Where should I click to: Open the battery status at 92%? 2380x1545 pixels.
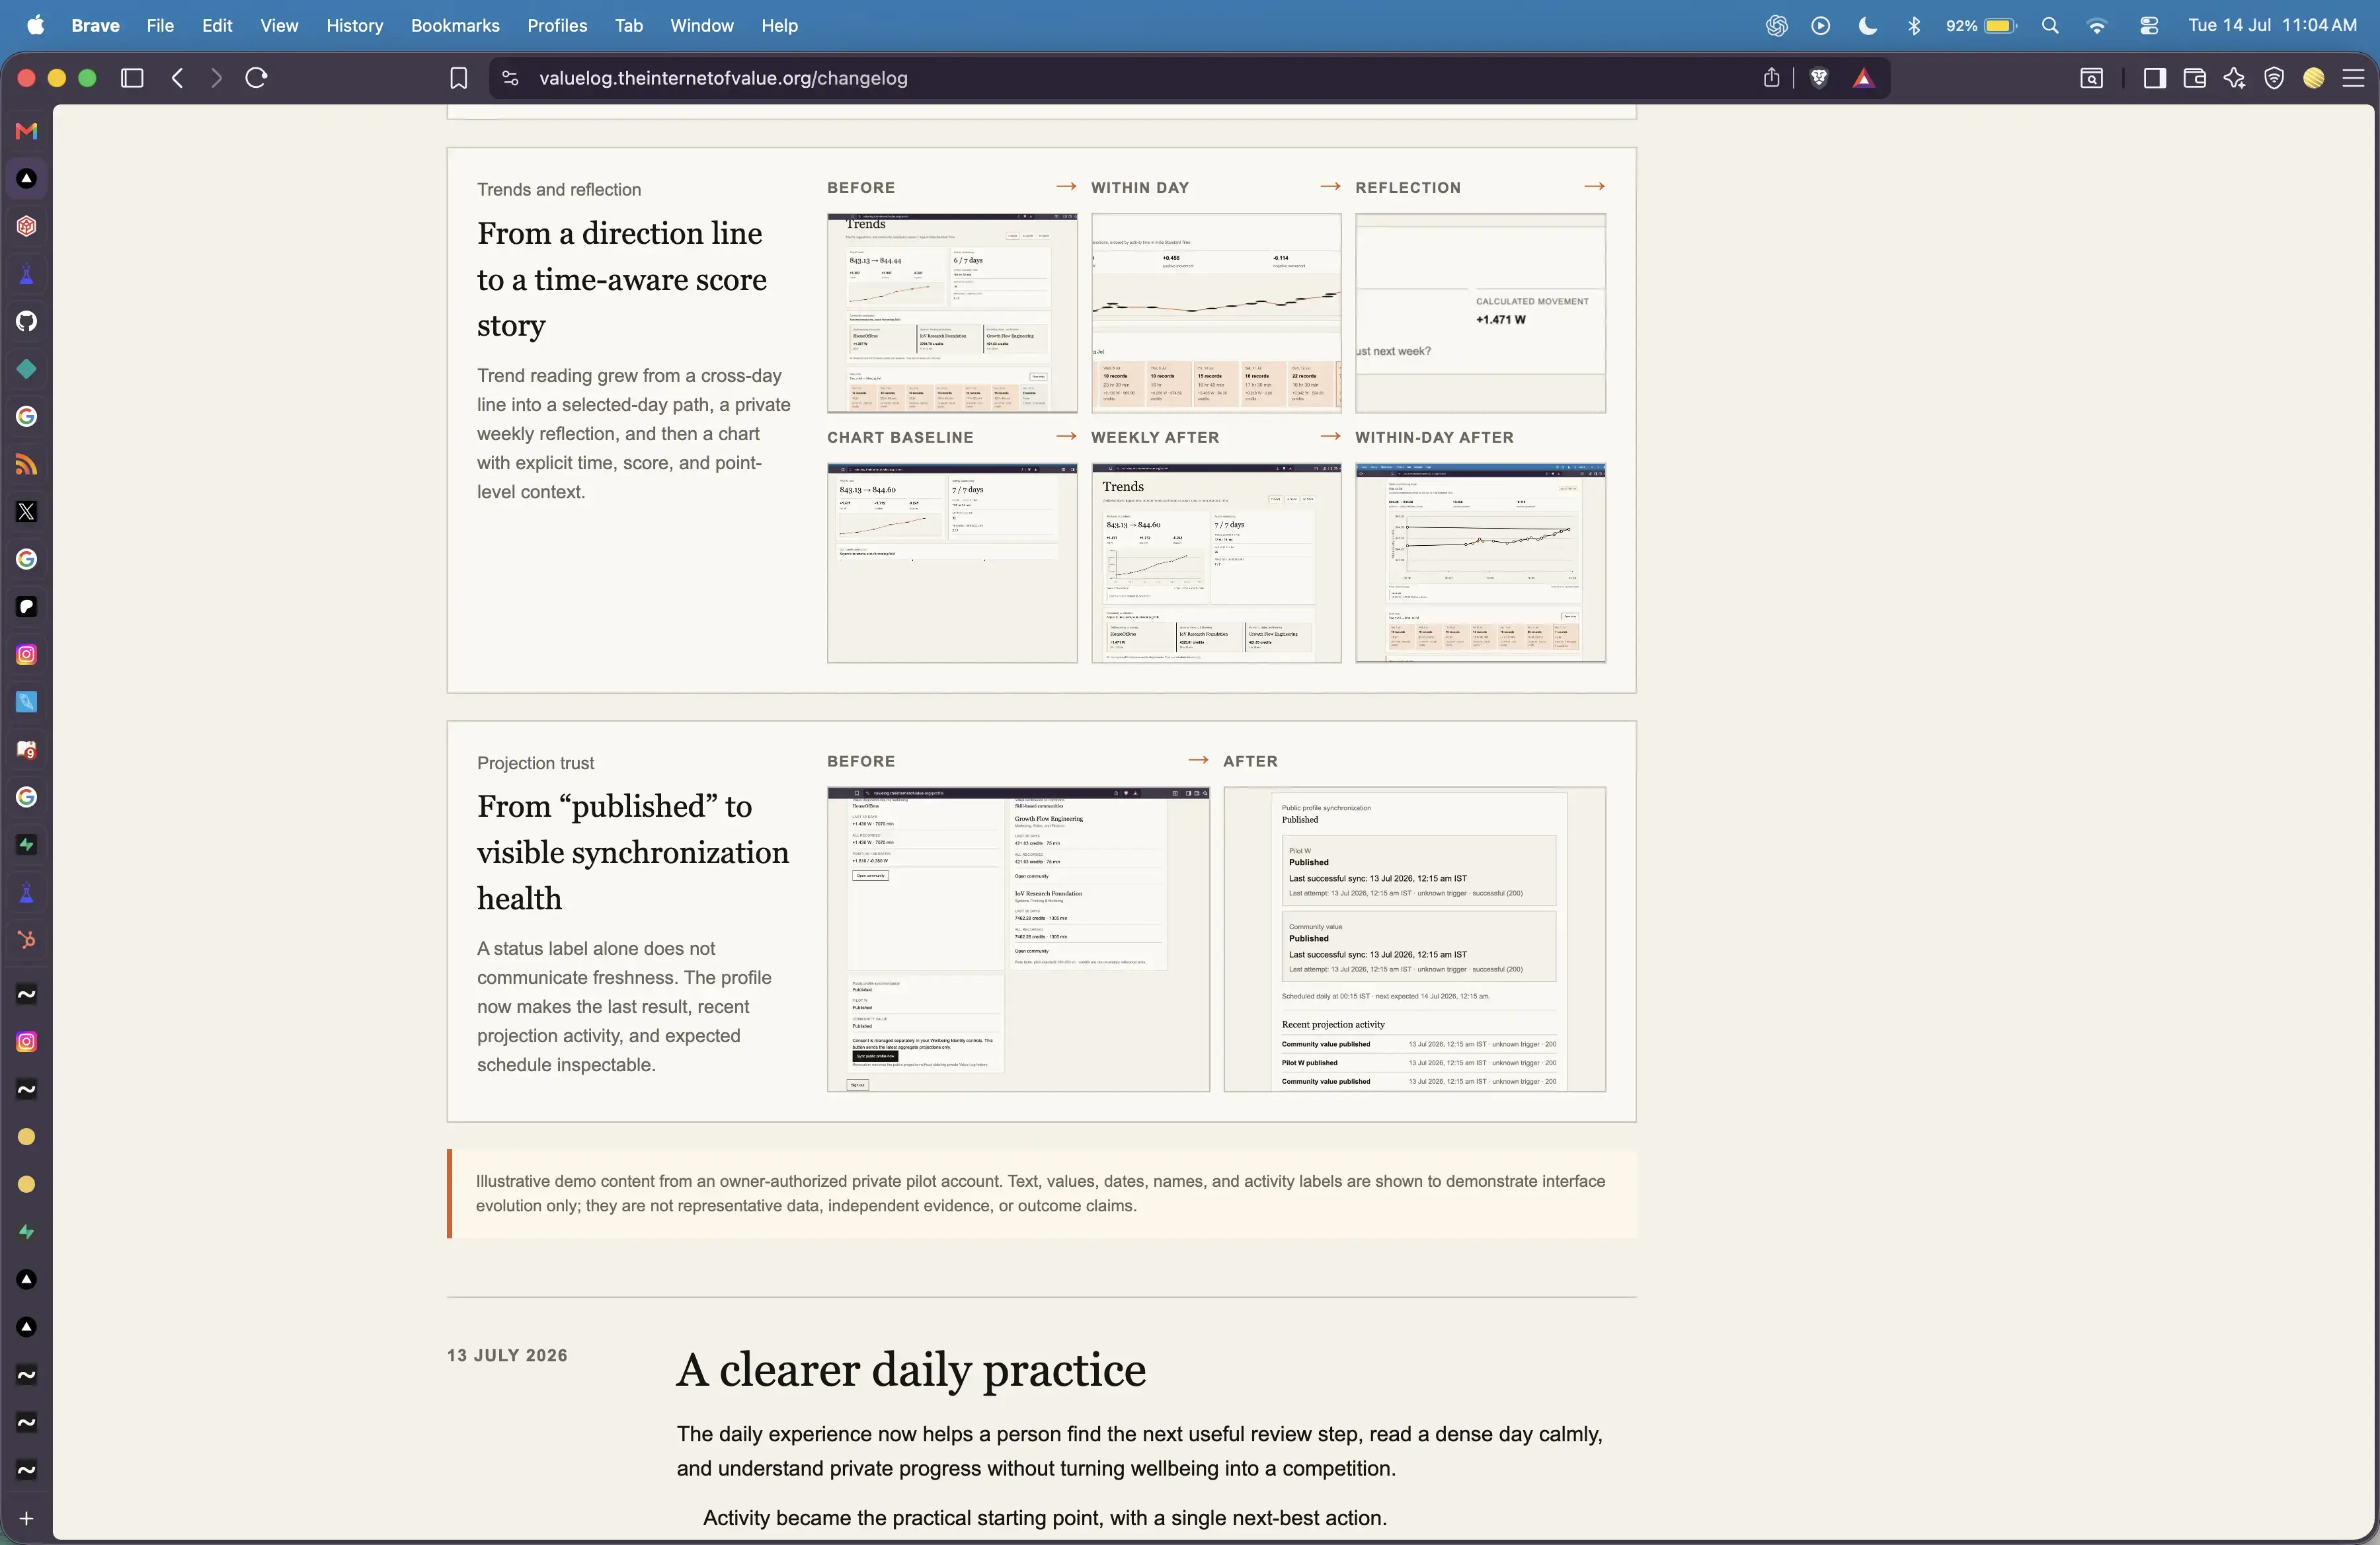1981,26
